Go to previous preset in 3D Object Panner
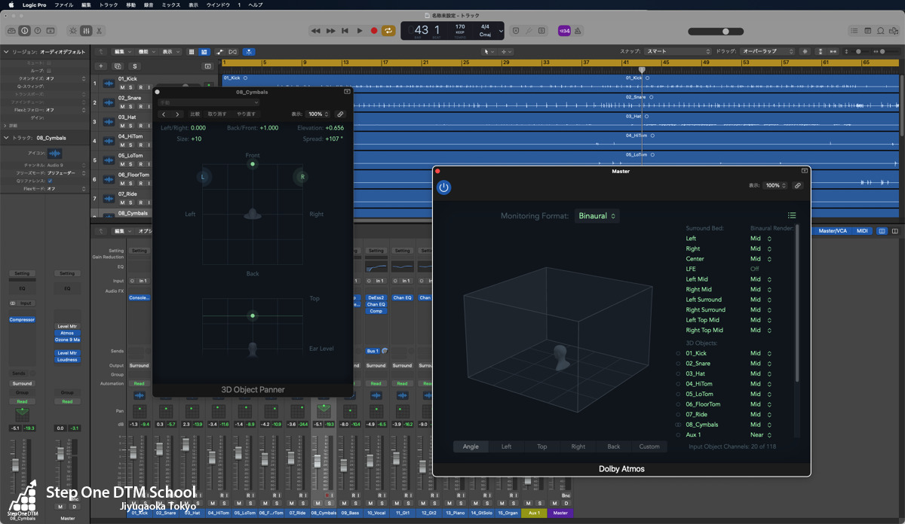This screenshot has height=524, width=905. coord(165,114)
